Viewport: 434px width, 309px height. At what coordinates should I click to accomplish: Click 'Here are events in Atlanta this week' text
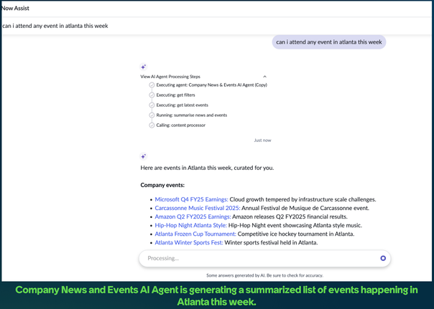207,168
